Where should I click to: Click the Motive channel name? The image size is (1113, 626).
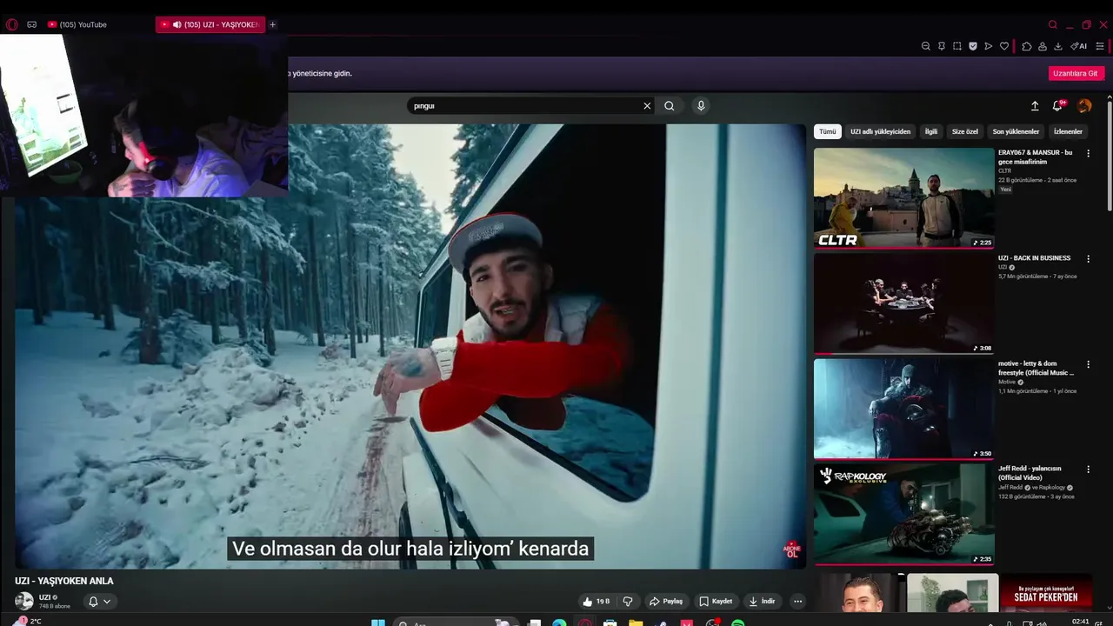point(1007,382)
